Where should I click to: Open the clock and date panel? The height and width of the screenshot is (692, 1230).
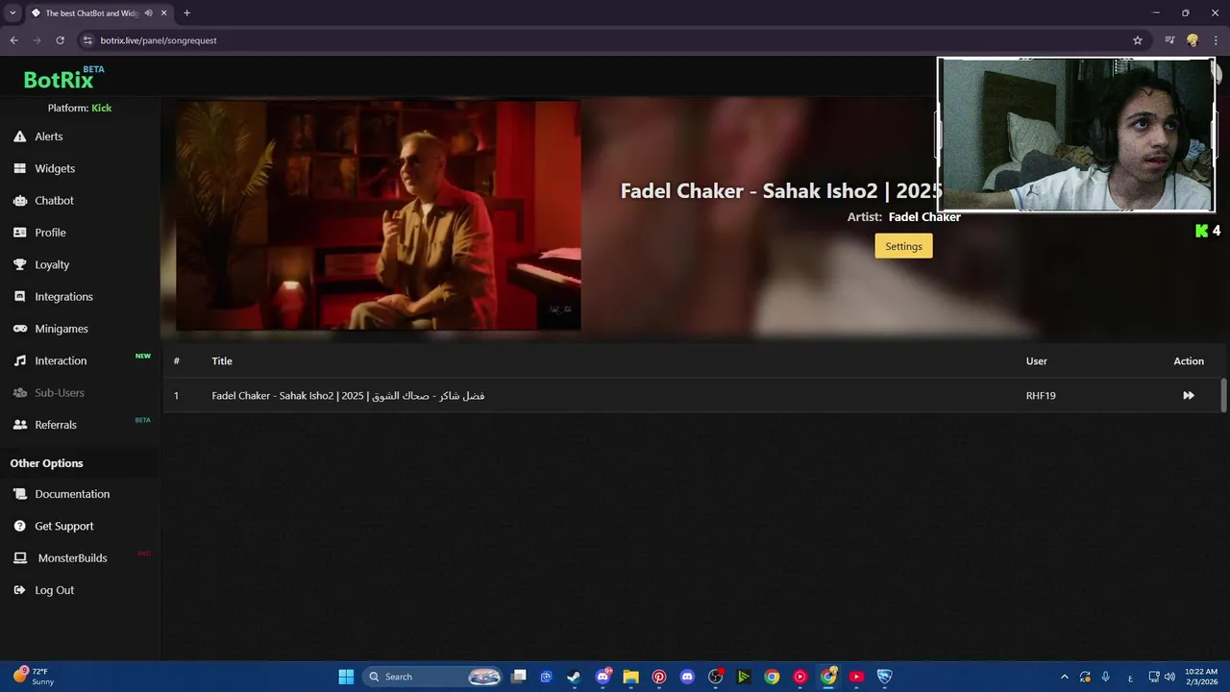point(1201,677)
